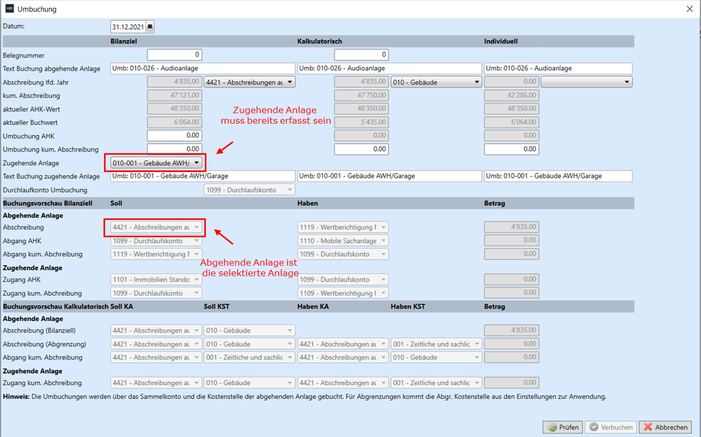Image resolution: width=701 pixels, height=437 pixels.
Task: Click the Individuell Umbuchung kum. Abschreibung field
Action: pyautogui.click(x=511, y=149)
